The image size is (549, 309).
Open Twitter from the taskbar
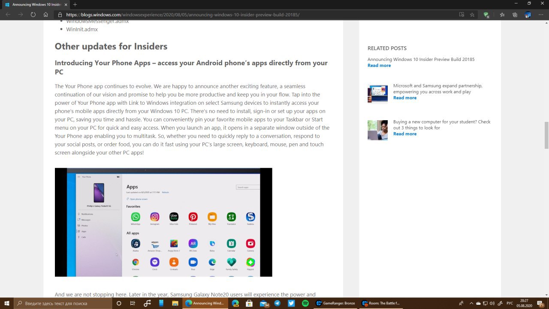coord(291,303)
